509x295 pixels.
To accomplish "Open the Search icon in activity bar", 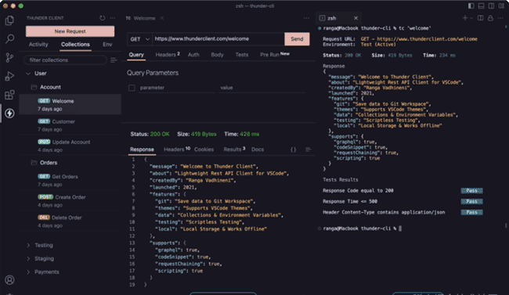I will 9,39.
